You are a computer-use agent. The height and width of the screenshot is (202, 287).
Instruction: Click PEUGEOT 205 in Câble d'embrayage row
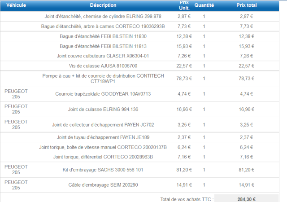tap(16, 185)
